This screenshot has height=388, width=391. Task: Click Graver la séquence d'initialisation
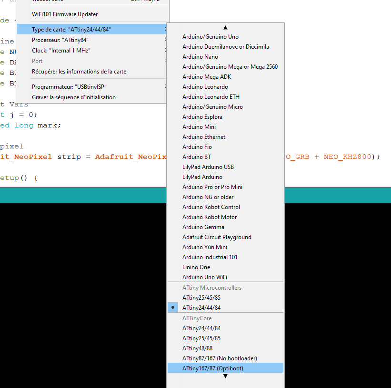tap(92, 97)
